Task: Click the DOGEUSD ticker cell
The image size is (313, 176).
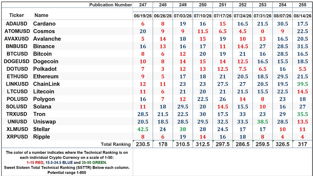Action: pos(16,62)
